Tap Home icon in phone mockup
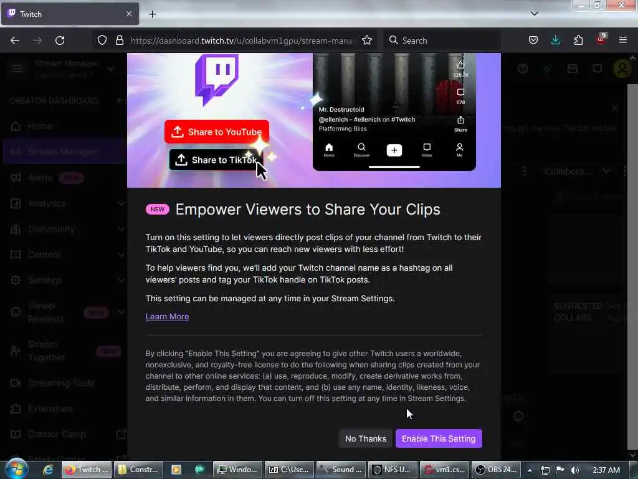The image size is (638, 479). pos(329,150)
